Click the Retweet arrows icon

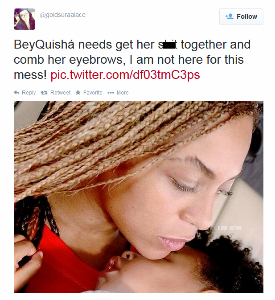pyautogui.click(x=44, y=93)
